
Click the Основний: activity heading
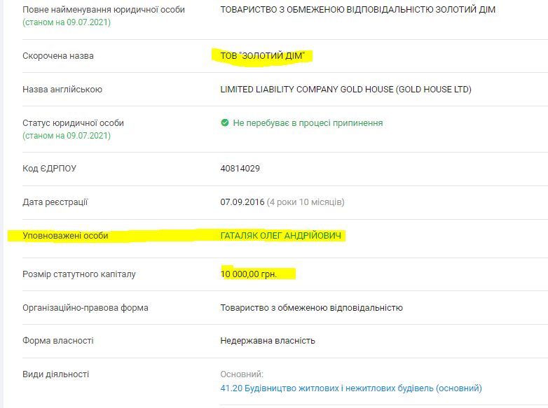(242, 374)
